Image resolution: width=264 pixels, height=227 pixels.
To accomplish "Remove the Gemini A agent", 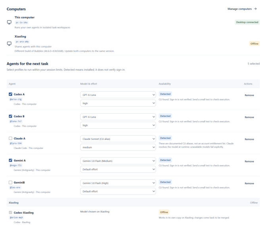I will point(249,161).
